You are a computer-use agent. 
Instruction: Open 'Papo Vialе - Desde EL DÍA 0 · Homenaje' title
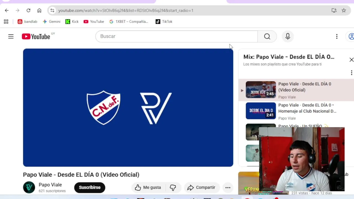click(x=307, y=108)
